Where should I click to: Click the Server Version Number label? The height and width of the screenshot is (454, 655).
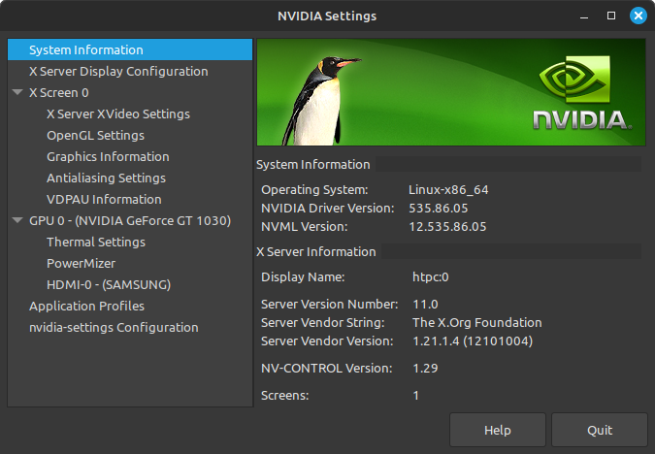pyautogui.click(x=330, y=304)
